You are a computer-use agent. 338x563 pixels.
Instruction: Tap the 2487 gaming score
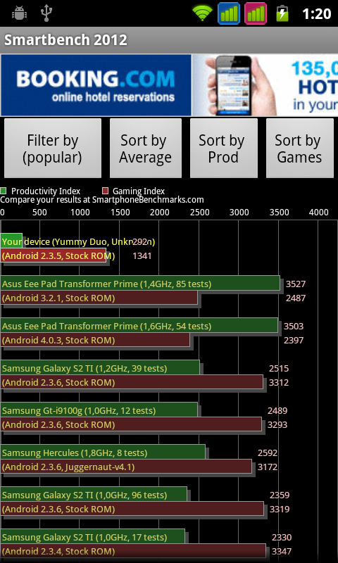point(296,298)
